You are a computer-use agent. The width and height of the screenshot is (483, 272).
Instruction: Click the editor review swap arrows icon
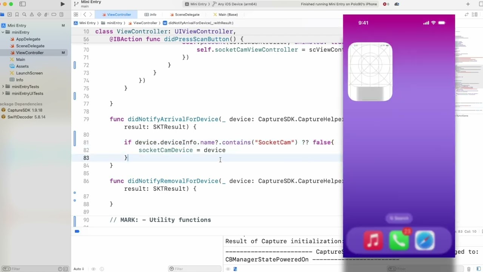pos(467,15)
